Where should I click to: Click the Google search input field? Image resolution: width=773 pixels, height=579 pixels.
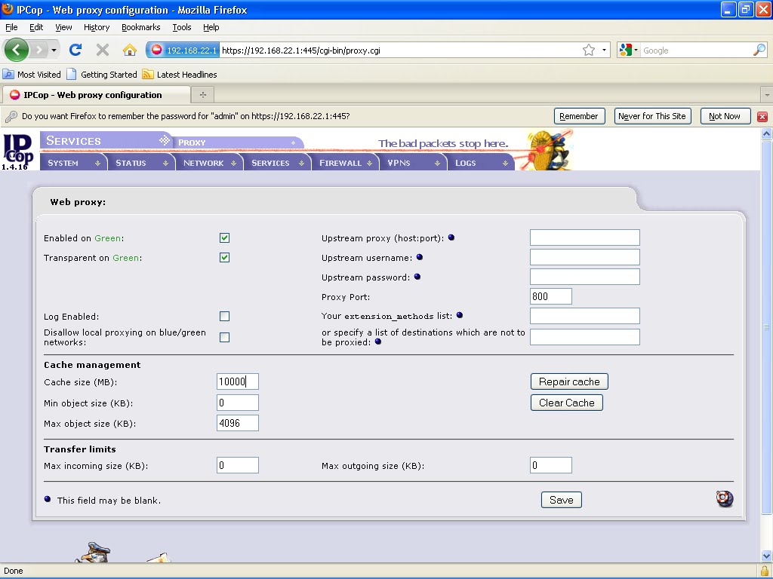click(x=696, y=51)
